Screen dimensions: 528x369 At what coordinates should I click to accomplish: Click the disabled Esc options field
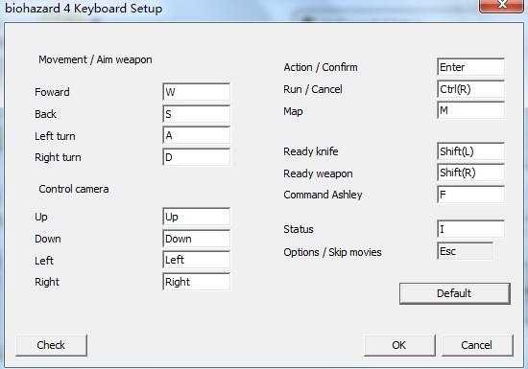[465, 251]
